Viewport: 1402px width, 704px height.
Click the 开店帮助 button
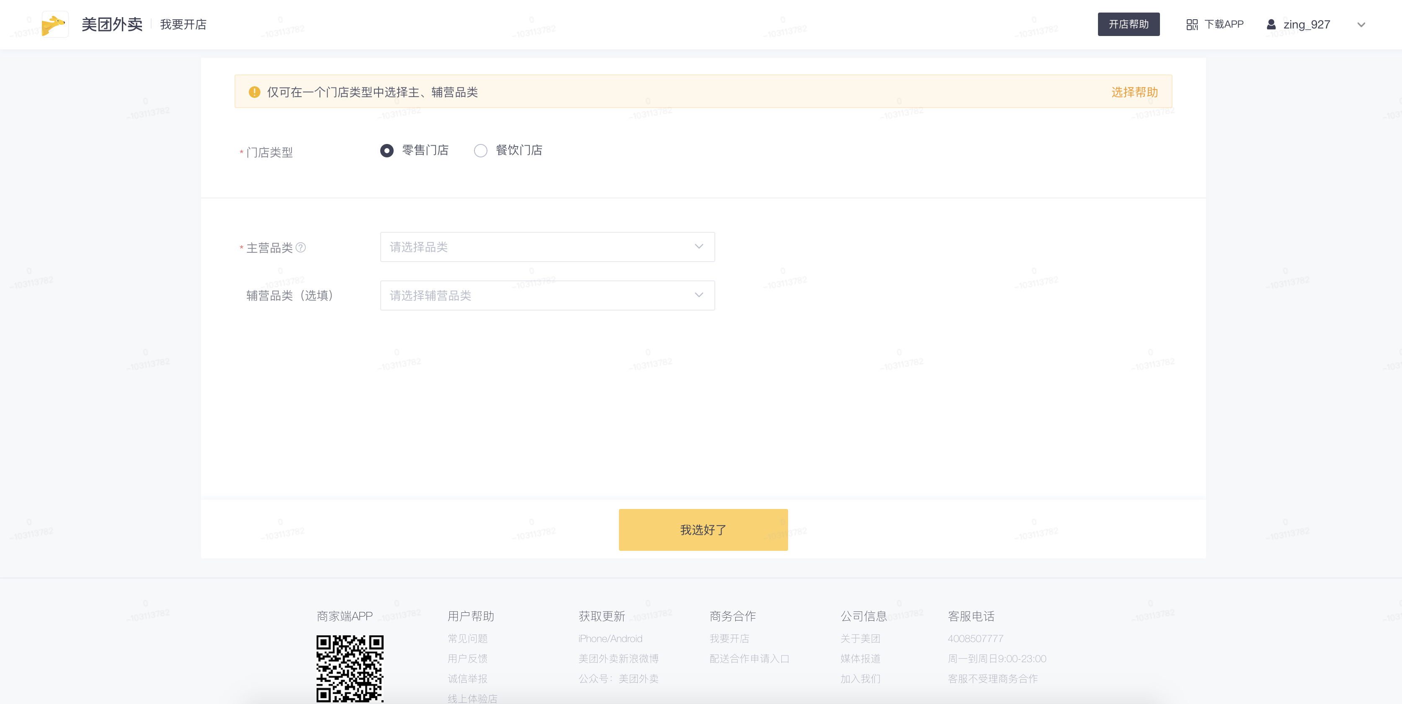coord(1128,24)
